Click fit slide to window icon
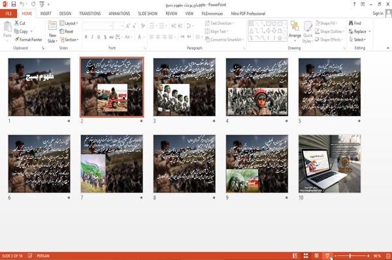This screenshot has width=392, height=260. [x=388, y=255]
